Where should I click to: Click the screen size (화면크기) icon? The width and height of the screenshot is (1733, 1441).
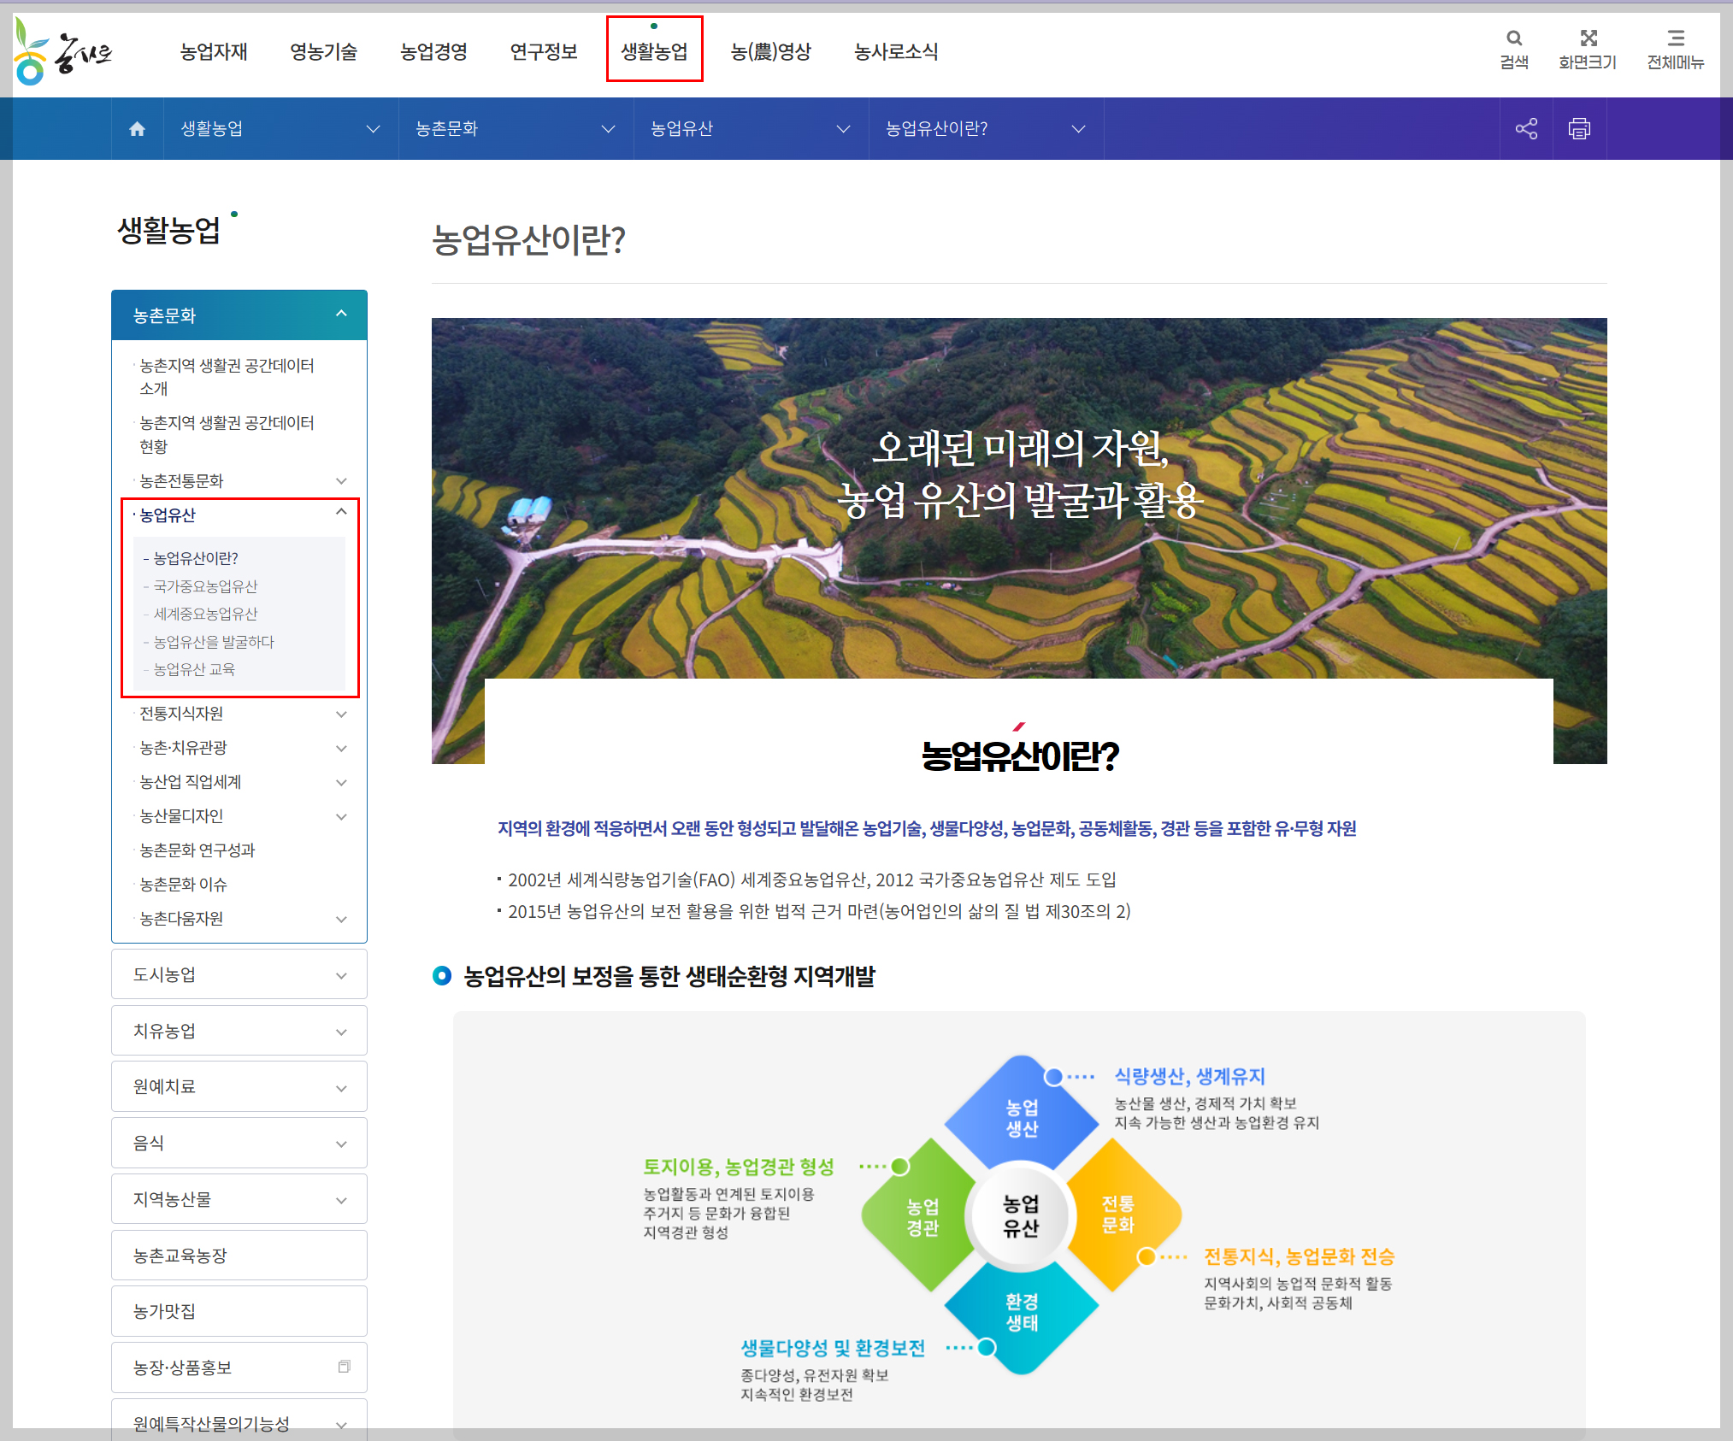pyautogui.click(x=1588, y=50)
